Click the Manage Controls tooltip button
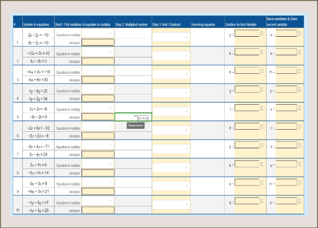The image size is (318, 228). click(x=136, y=125)
